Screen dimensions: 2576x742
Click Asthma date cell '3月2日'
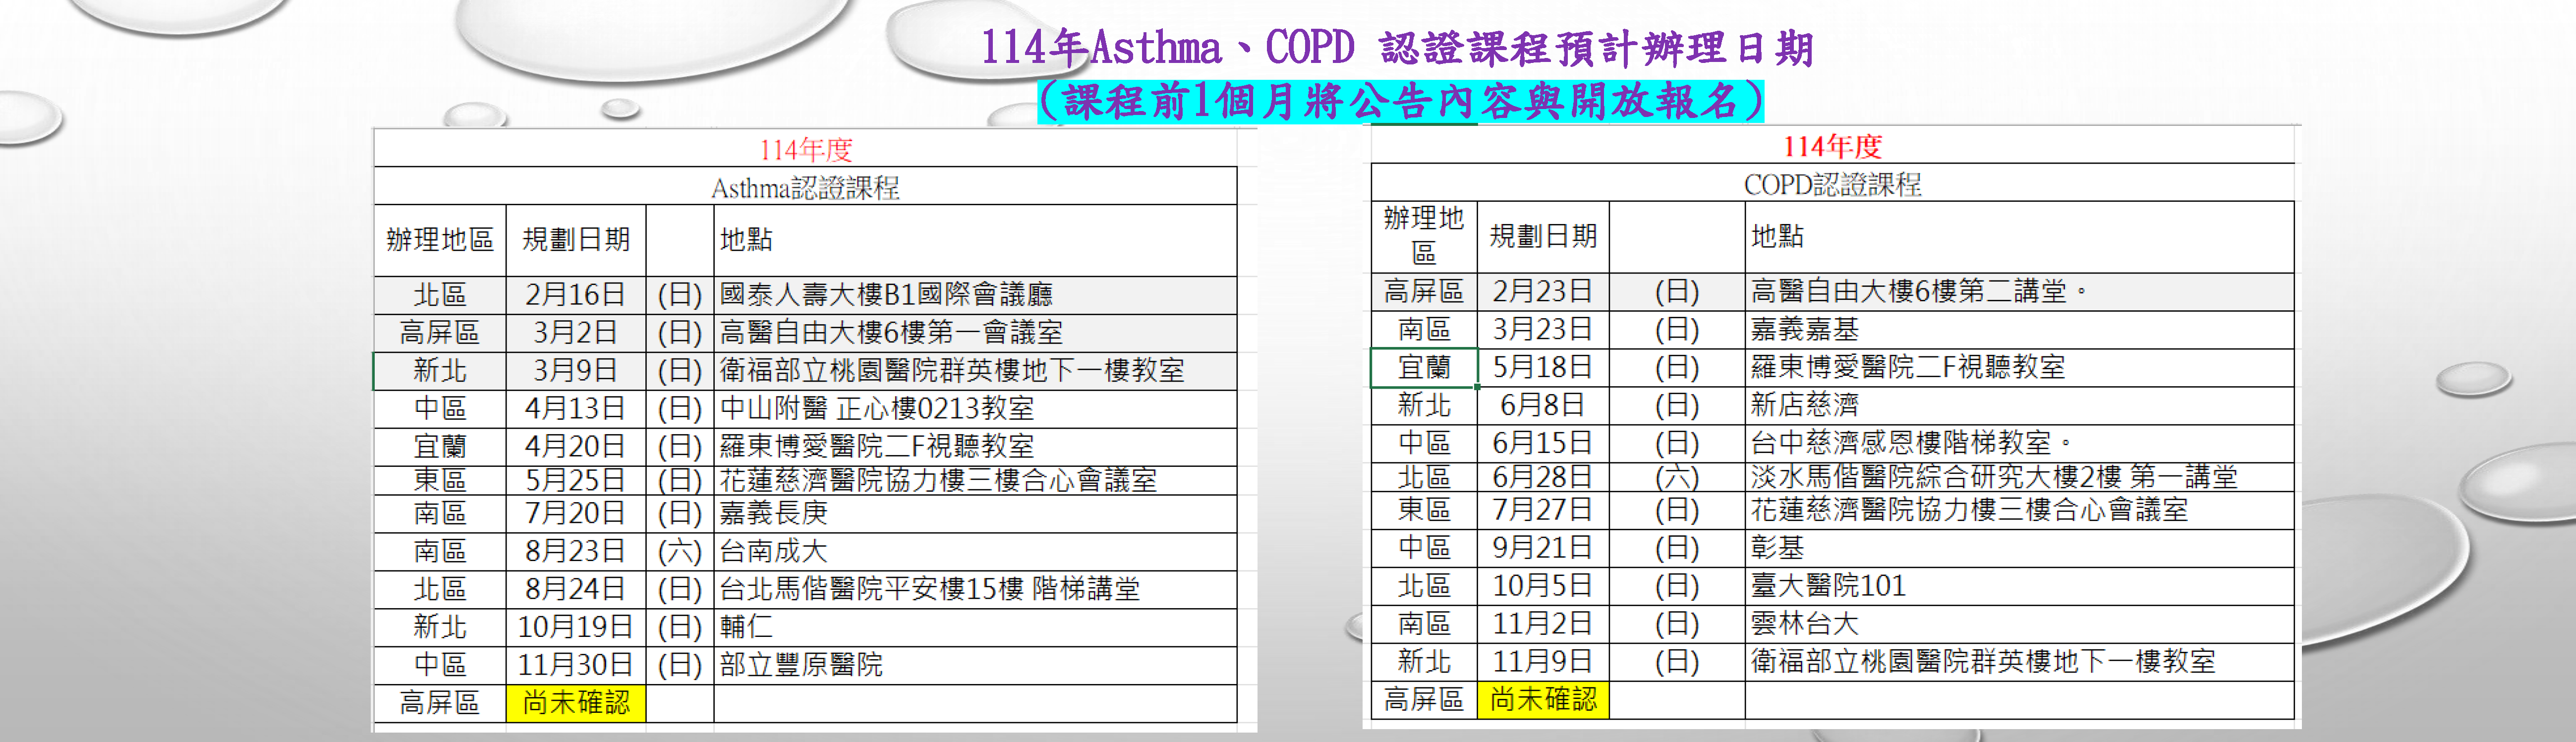click(576, 333)
